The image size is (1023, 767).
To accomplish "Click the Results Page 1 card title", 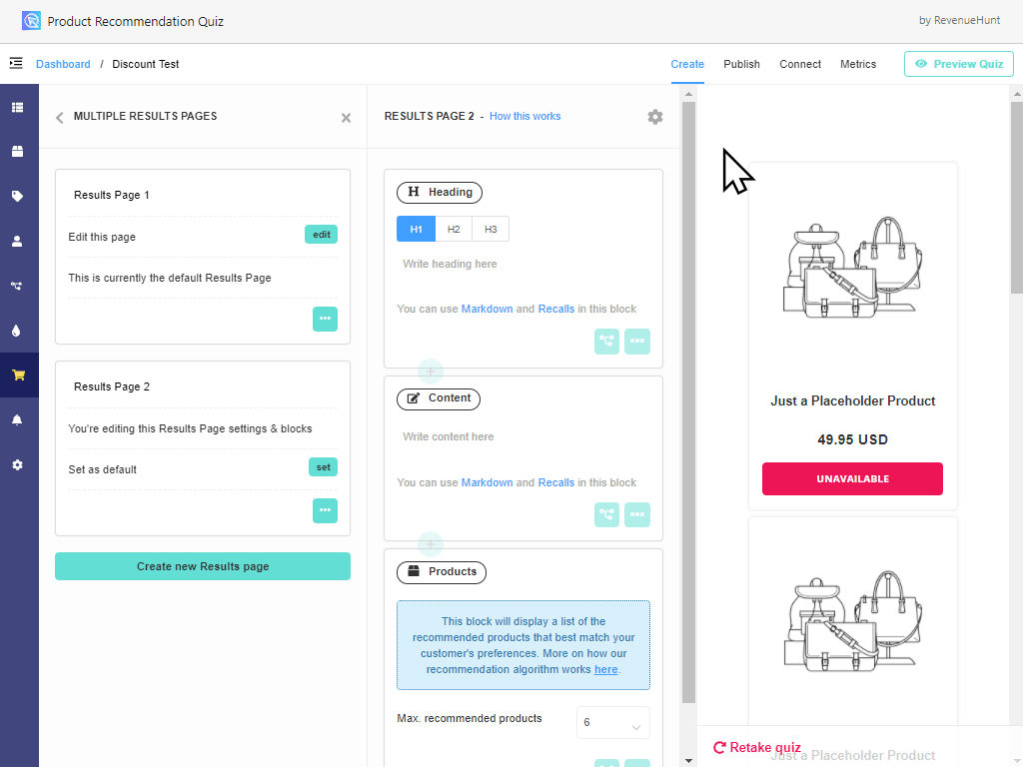I will coord(112,195).
